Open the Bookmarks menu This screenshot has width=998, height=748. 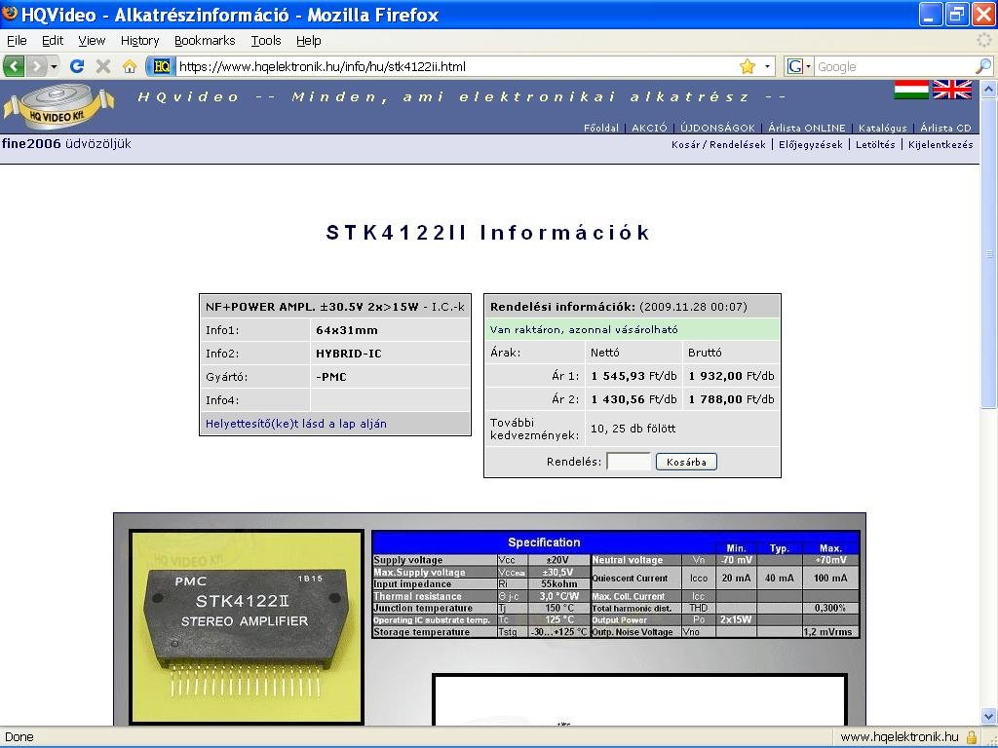coord(205,41)
